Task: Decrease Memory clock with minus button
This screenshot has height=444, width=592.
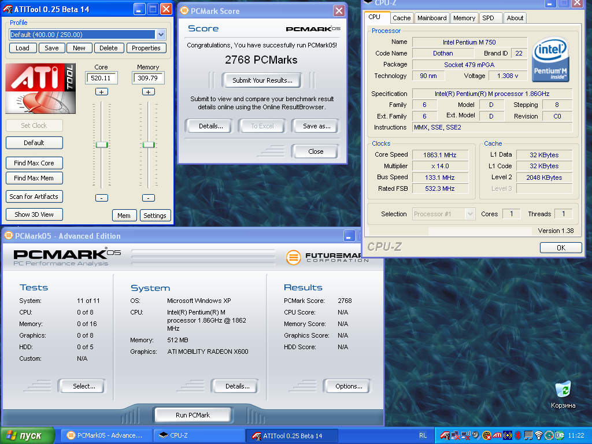Action: [149, 198]
